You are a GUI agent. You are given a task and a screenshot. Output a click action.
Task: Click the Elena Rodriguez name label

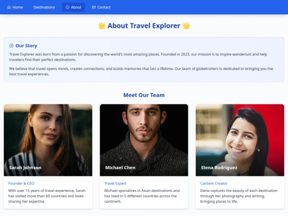coord(219,167)
